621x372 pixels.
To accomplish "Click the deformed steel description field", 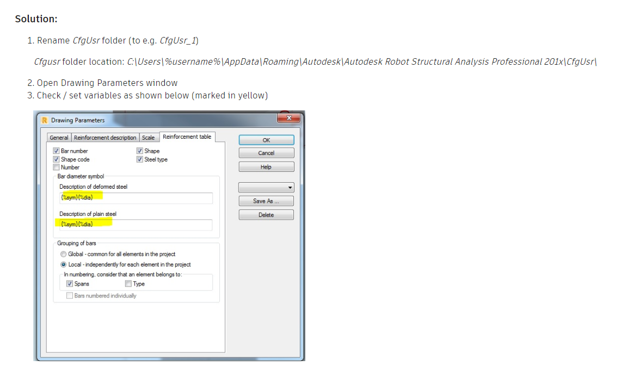I will tap(136, 197).
